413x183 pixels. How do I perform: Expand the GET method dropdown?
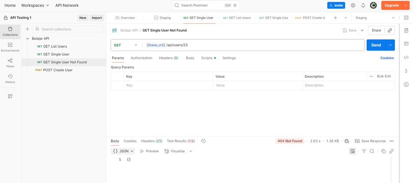[x=125, y=45]
